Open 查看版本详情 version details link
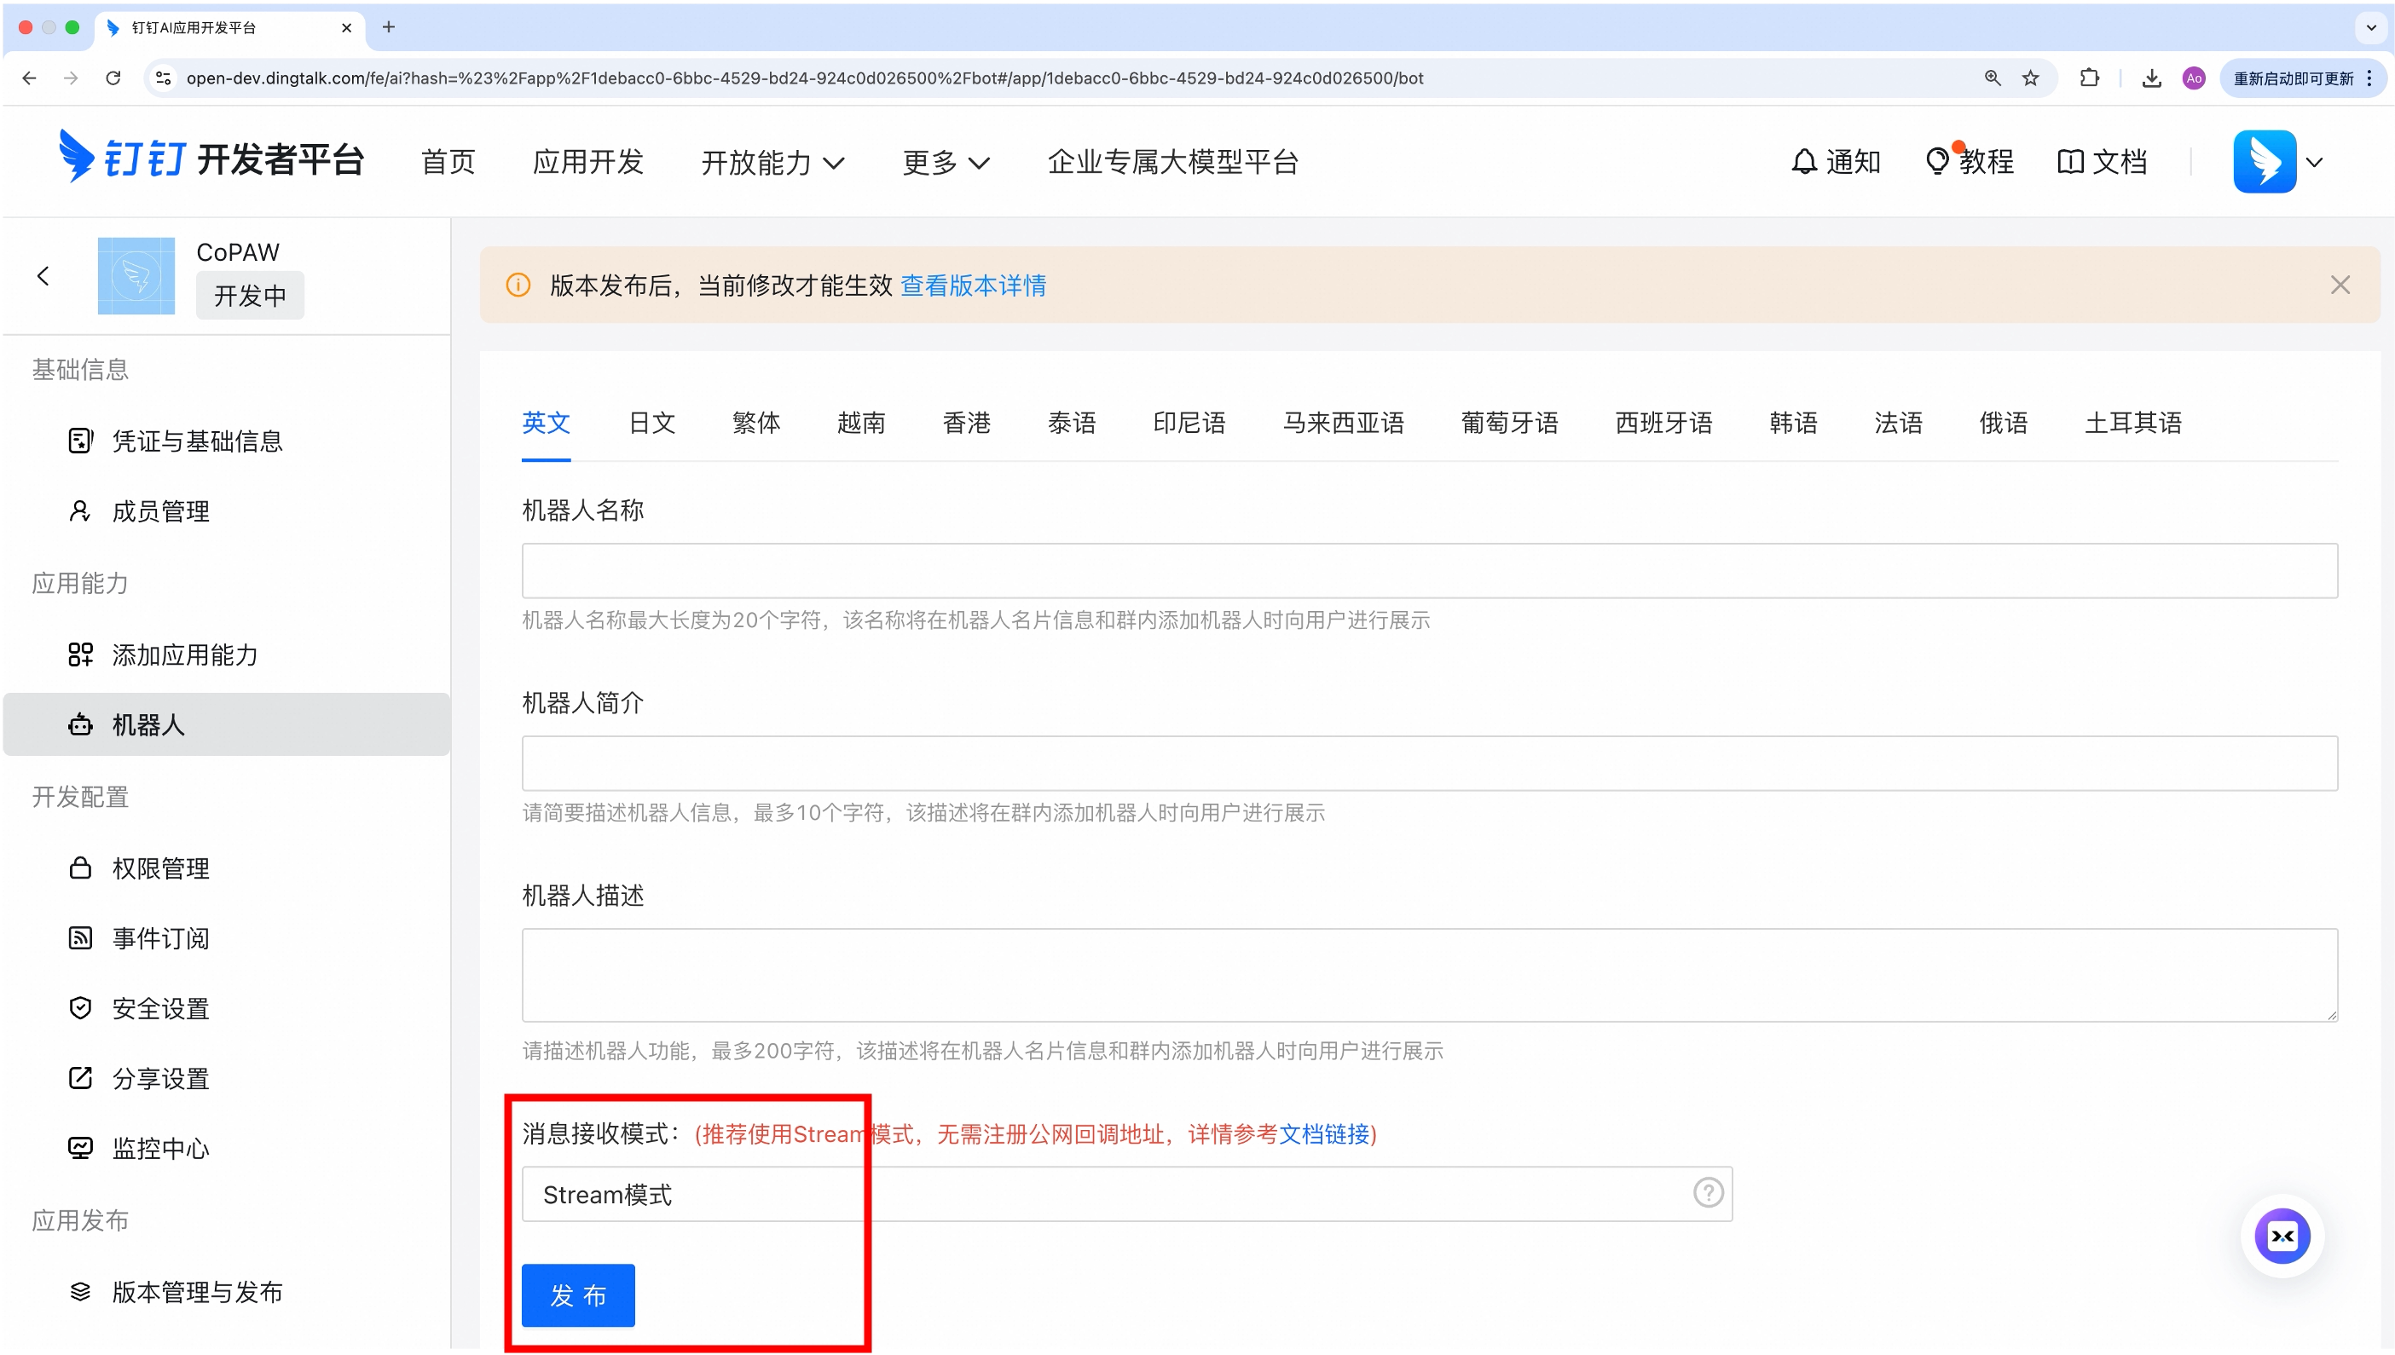Viewport: 2395px width, 1355px height. click(973, 285)
